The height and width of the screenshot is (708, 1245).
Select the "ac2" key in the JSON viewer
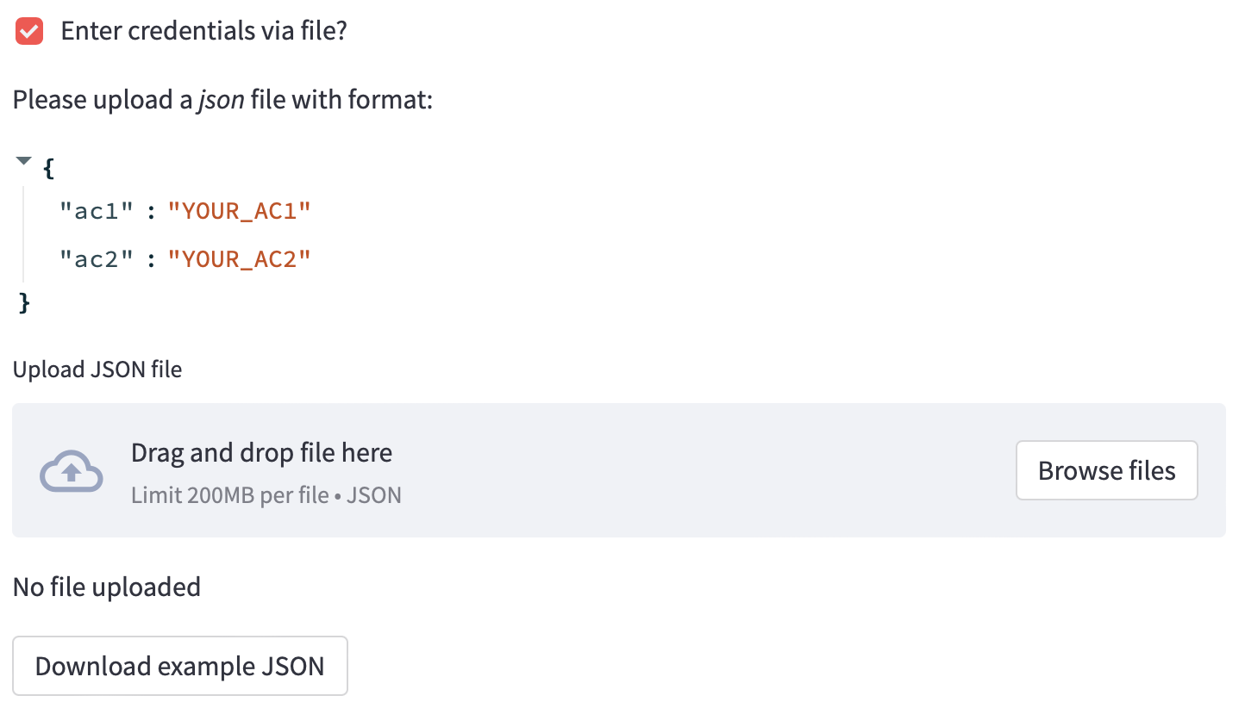point(97,258)
